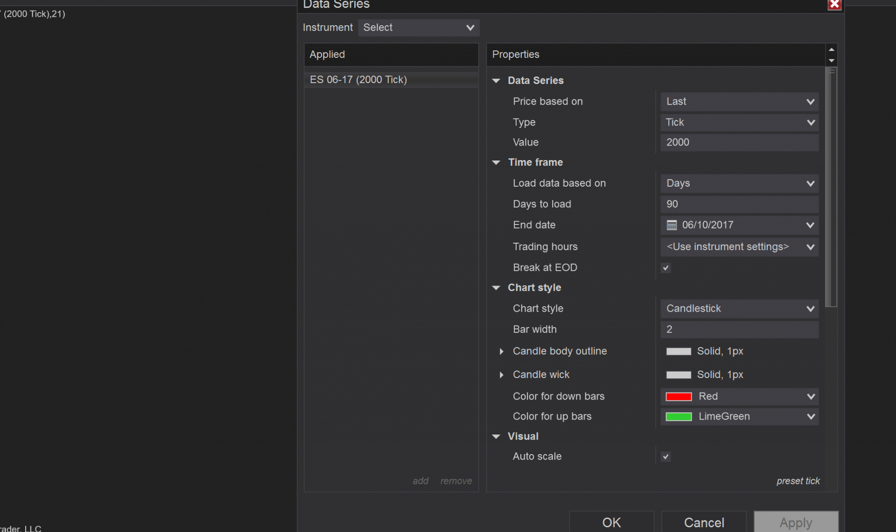Click the OK button
896x532 pixels.
point(611,522)
